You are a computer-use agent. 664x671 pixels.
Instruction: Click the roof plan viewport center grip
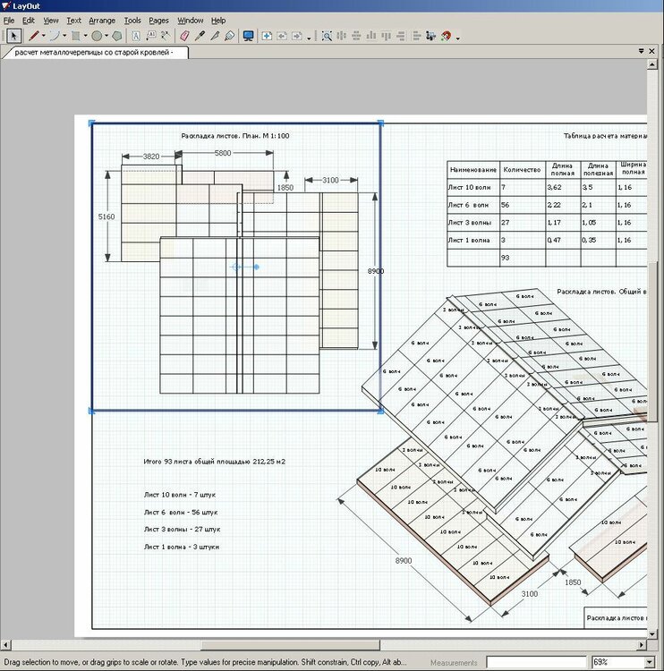(x=236, y=267)
